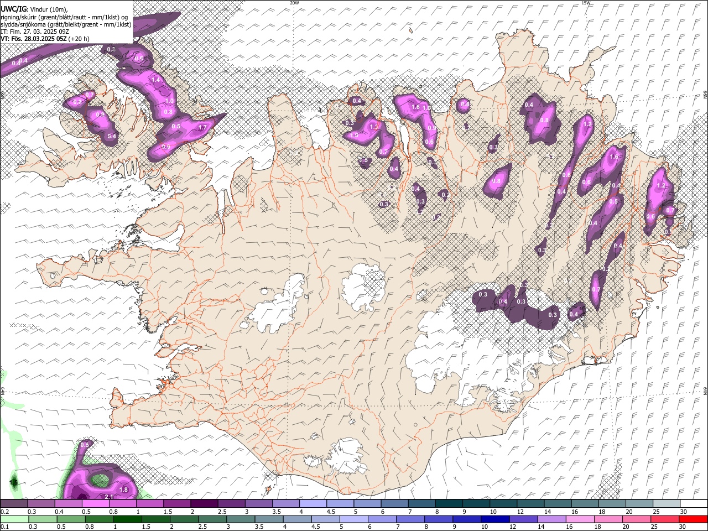Click the '2.1' value near bottom-left

109,497
